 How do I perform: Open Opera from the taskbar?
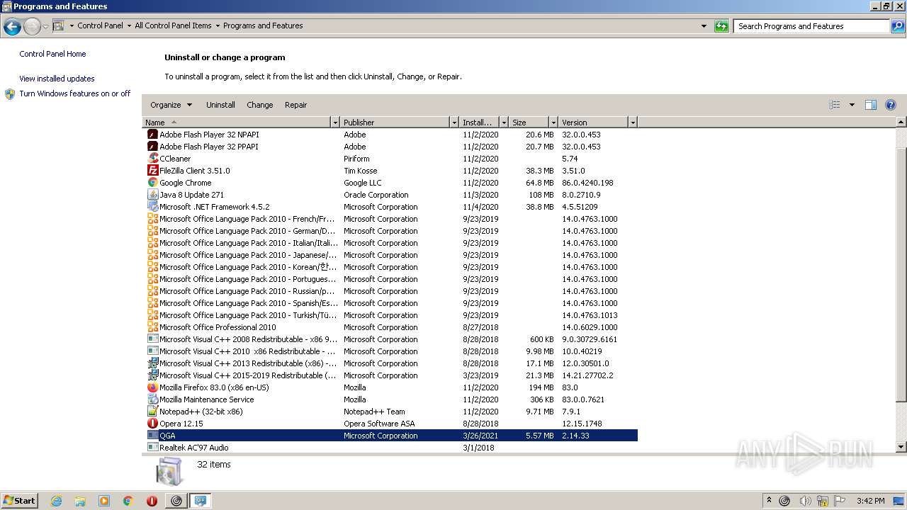click(152, 501)
